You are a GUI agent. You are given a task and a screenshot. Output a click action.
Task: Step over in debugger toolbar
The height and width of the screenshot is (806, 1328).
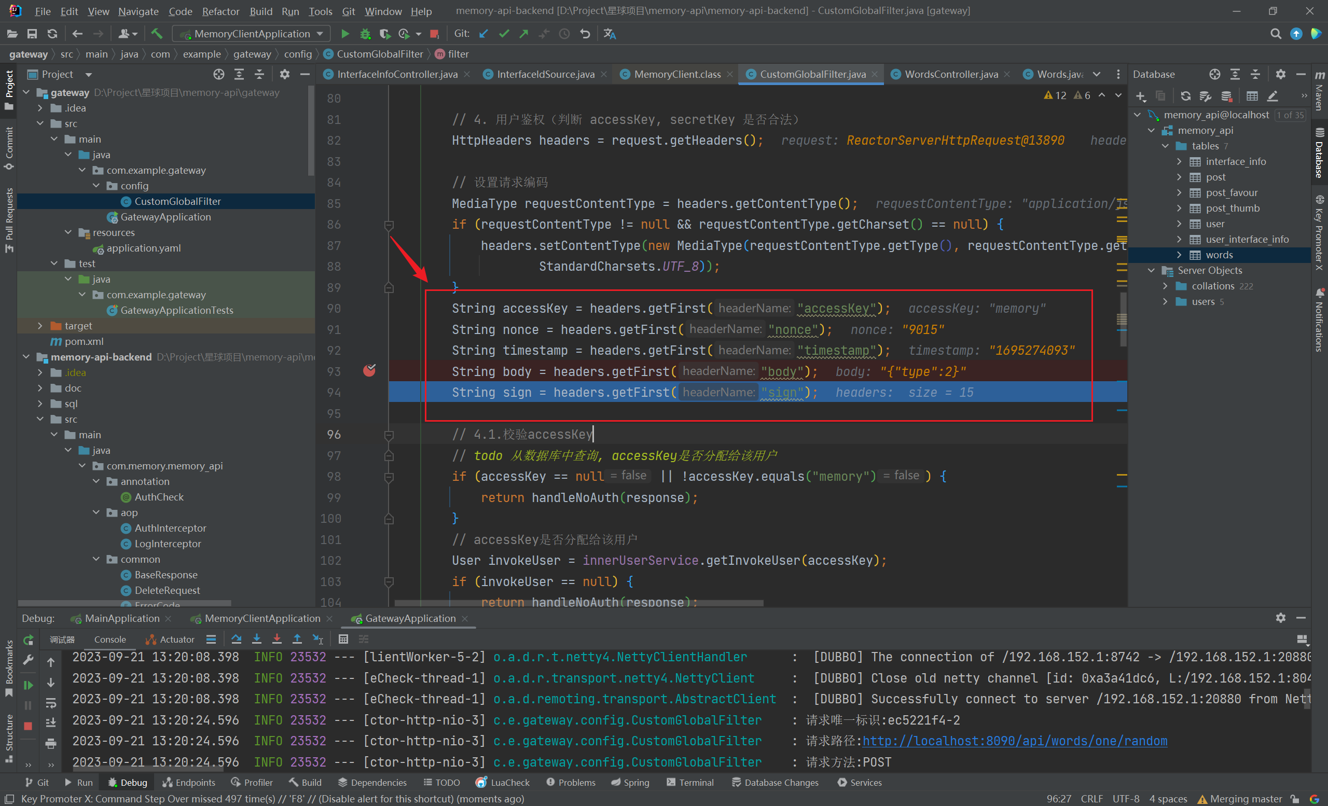pyautogui.click(x=236, y=640)
